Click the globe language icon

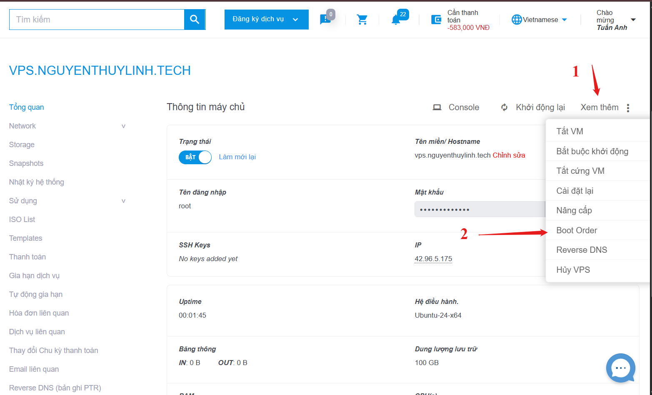(517, 20)
